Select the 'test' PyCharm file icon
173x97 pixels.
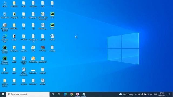tap(52, 15)
